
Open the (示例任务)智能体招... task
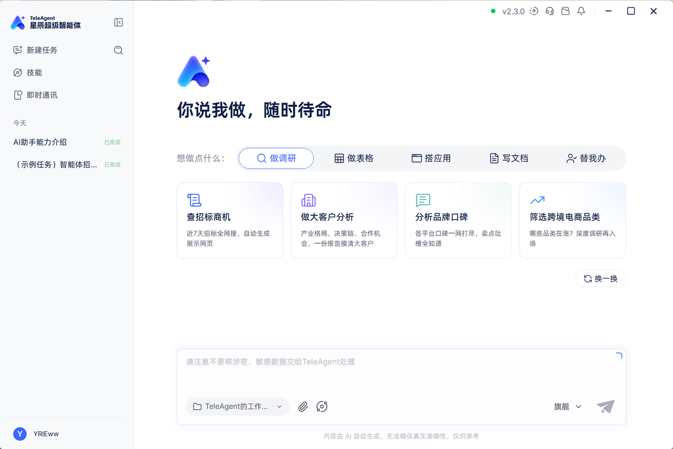[x=67, y=165]
